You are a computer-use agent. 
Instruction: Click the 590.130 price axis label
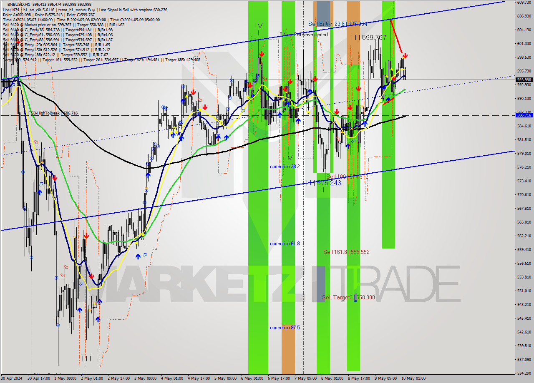(524, 98)
